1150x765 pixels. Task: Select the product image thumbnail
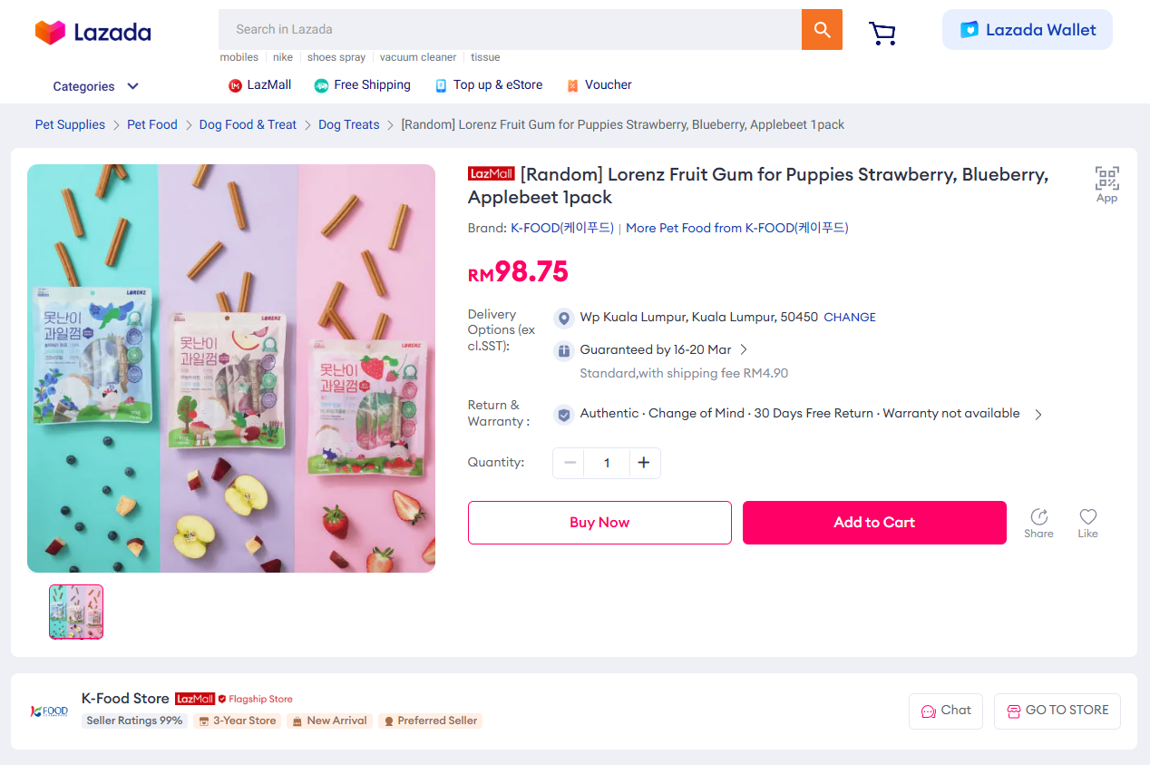(76, 612)
